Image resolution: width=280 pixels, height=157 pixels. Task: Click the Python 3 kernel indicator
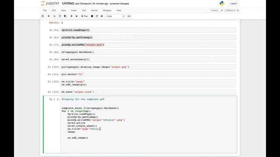click(231, 10)
